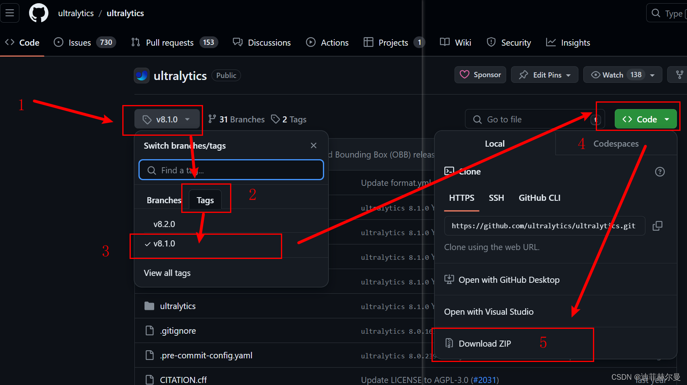This screenshot has width=687, height=385.
Task: Click the terminal icon beside Clone
Action: 449,171
